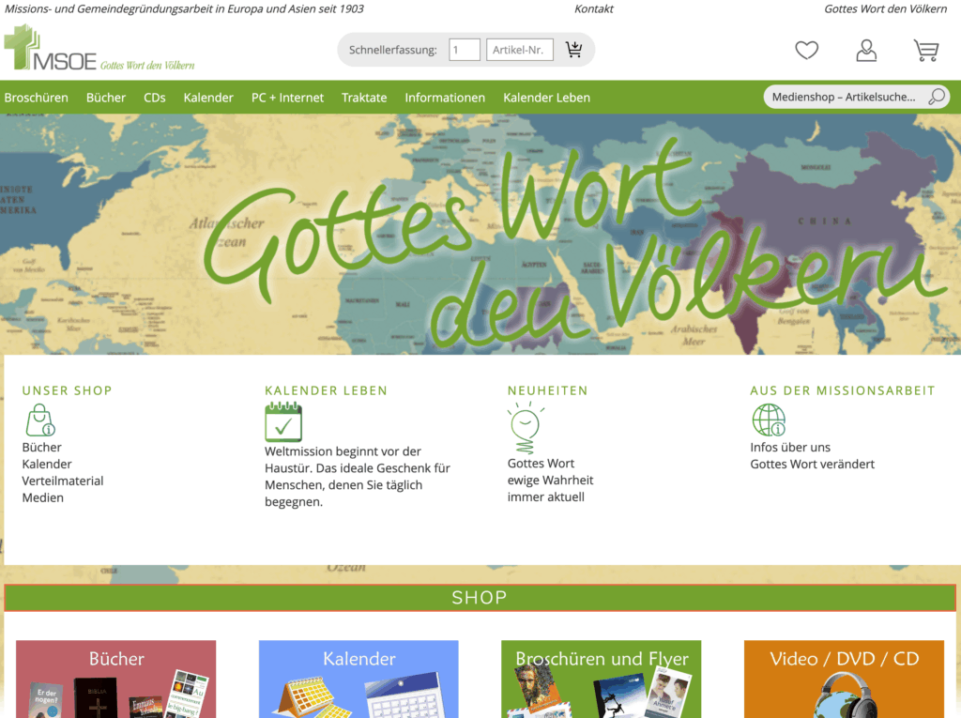Viewport: 961px width, 718px height.
Task: Open the Kalender Leben menu item
Action: click(x=546, y=98)
